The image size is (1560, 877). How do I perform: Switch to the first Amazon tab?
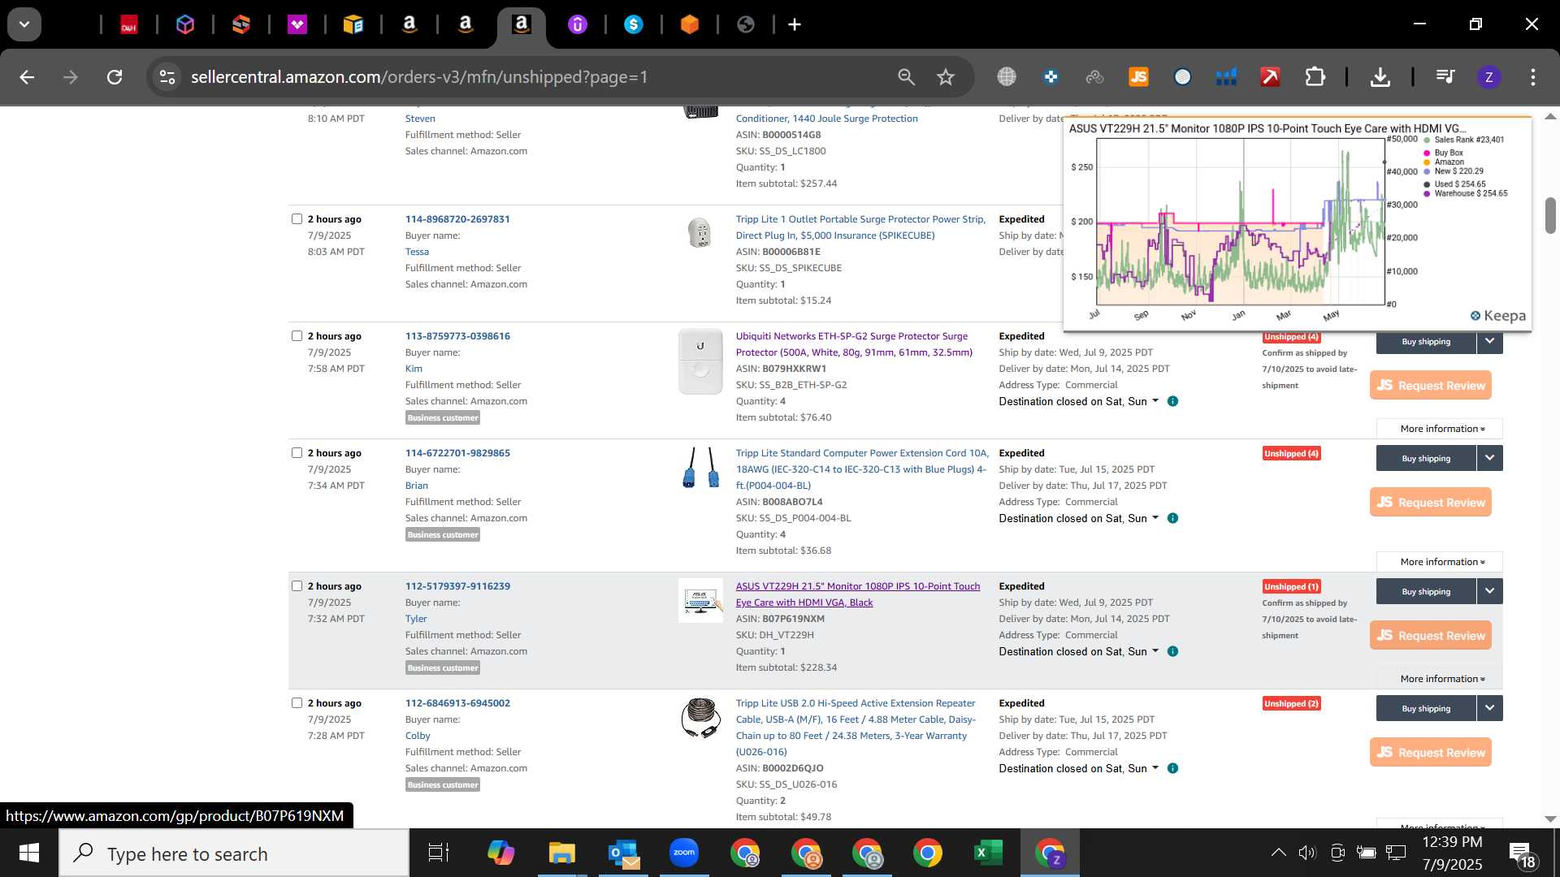[x=409, y=25]
